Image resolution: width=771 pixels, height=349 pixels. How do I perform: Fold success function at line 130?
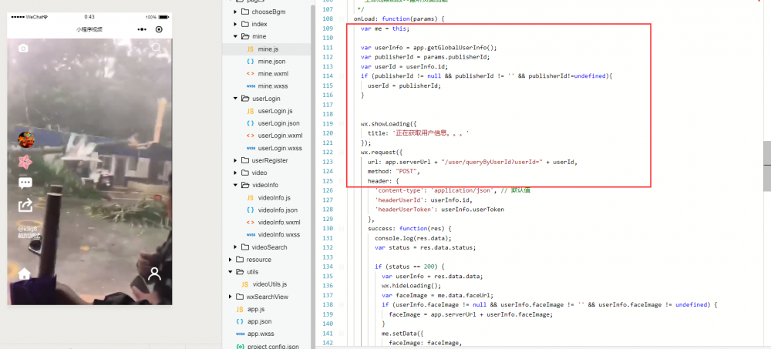pyautogui.click(x=342, y=229)
